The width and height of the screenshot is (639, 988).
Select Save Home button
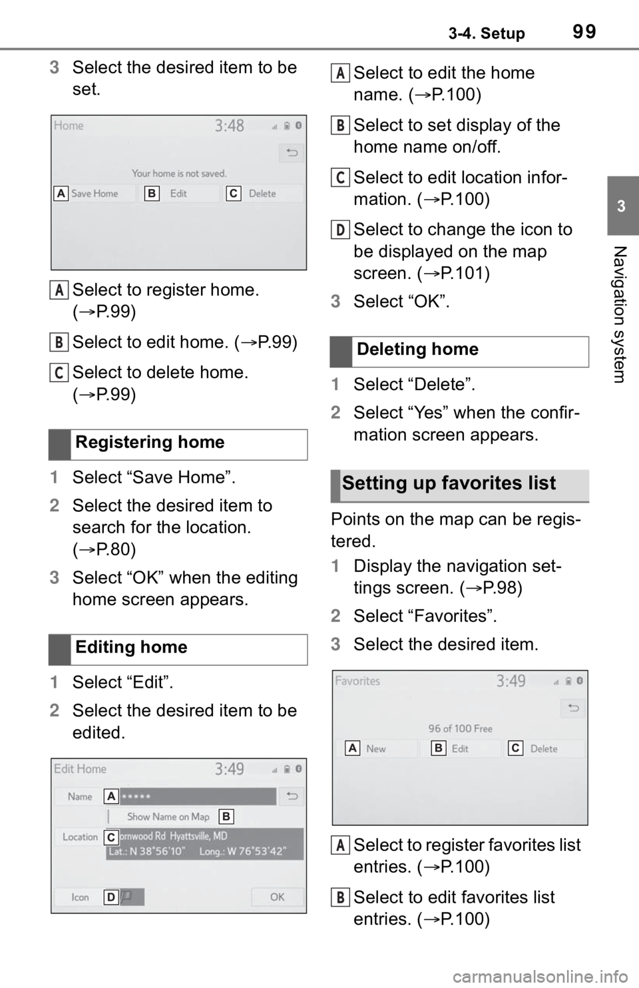95,194
